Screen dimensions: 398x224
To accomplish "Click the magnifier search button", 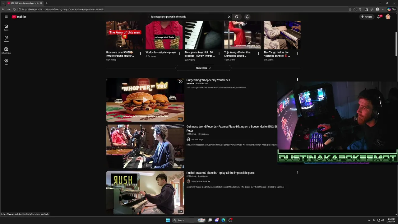I will click(237, 17).
